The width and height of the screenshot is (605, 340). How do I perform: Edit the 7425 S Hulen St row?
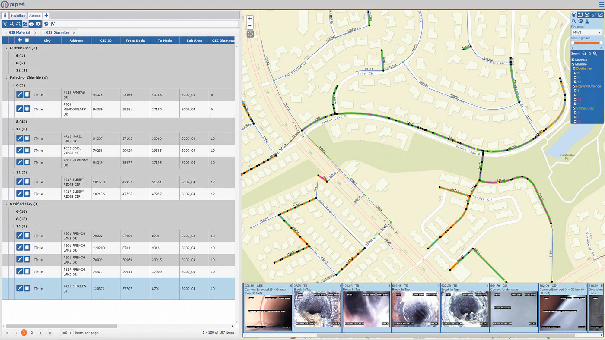pos(19,288)
